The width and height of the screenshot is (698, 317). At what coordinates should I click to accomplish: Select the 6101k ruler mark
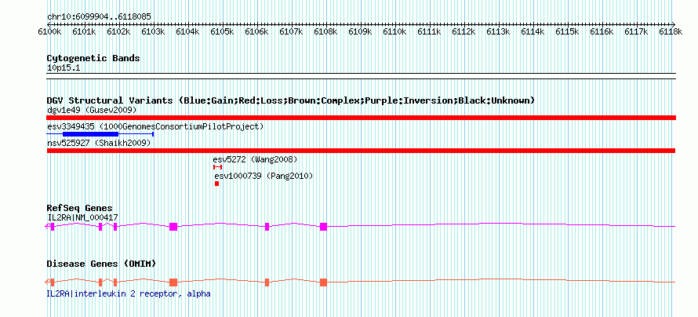click(x=83, y=31)
